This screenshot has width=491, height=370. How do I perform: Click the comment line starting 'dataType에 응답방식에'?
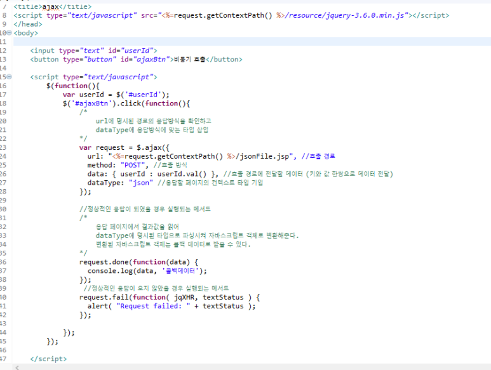[x=152, y=130]
